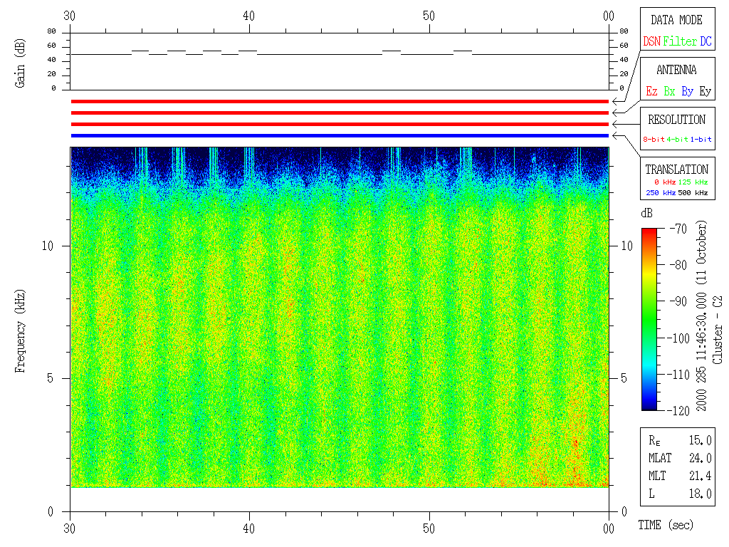The image size is (729, 547).
Task: Click the MLT value 21.4
Action: pyautogui.click(x=701, y=476)
